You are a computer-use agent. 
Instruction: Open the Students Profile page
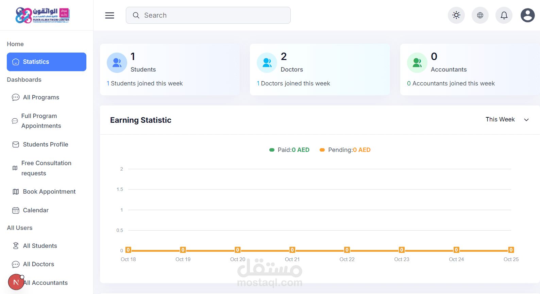[x=46, y=144]
